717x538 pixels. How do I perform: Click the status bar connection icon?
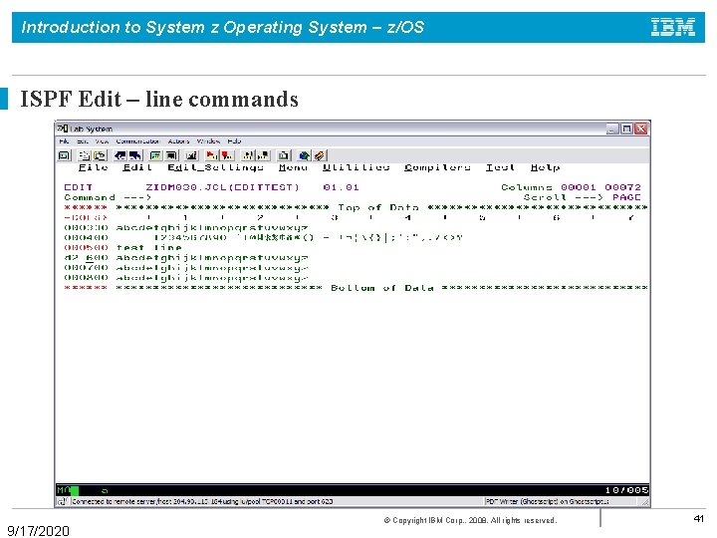pyautogui.click(x=63, y=501)
